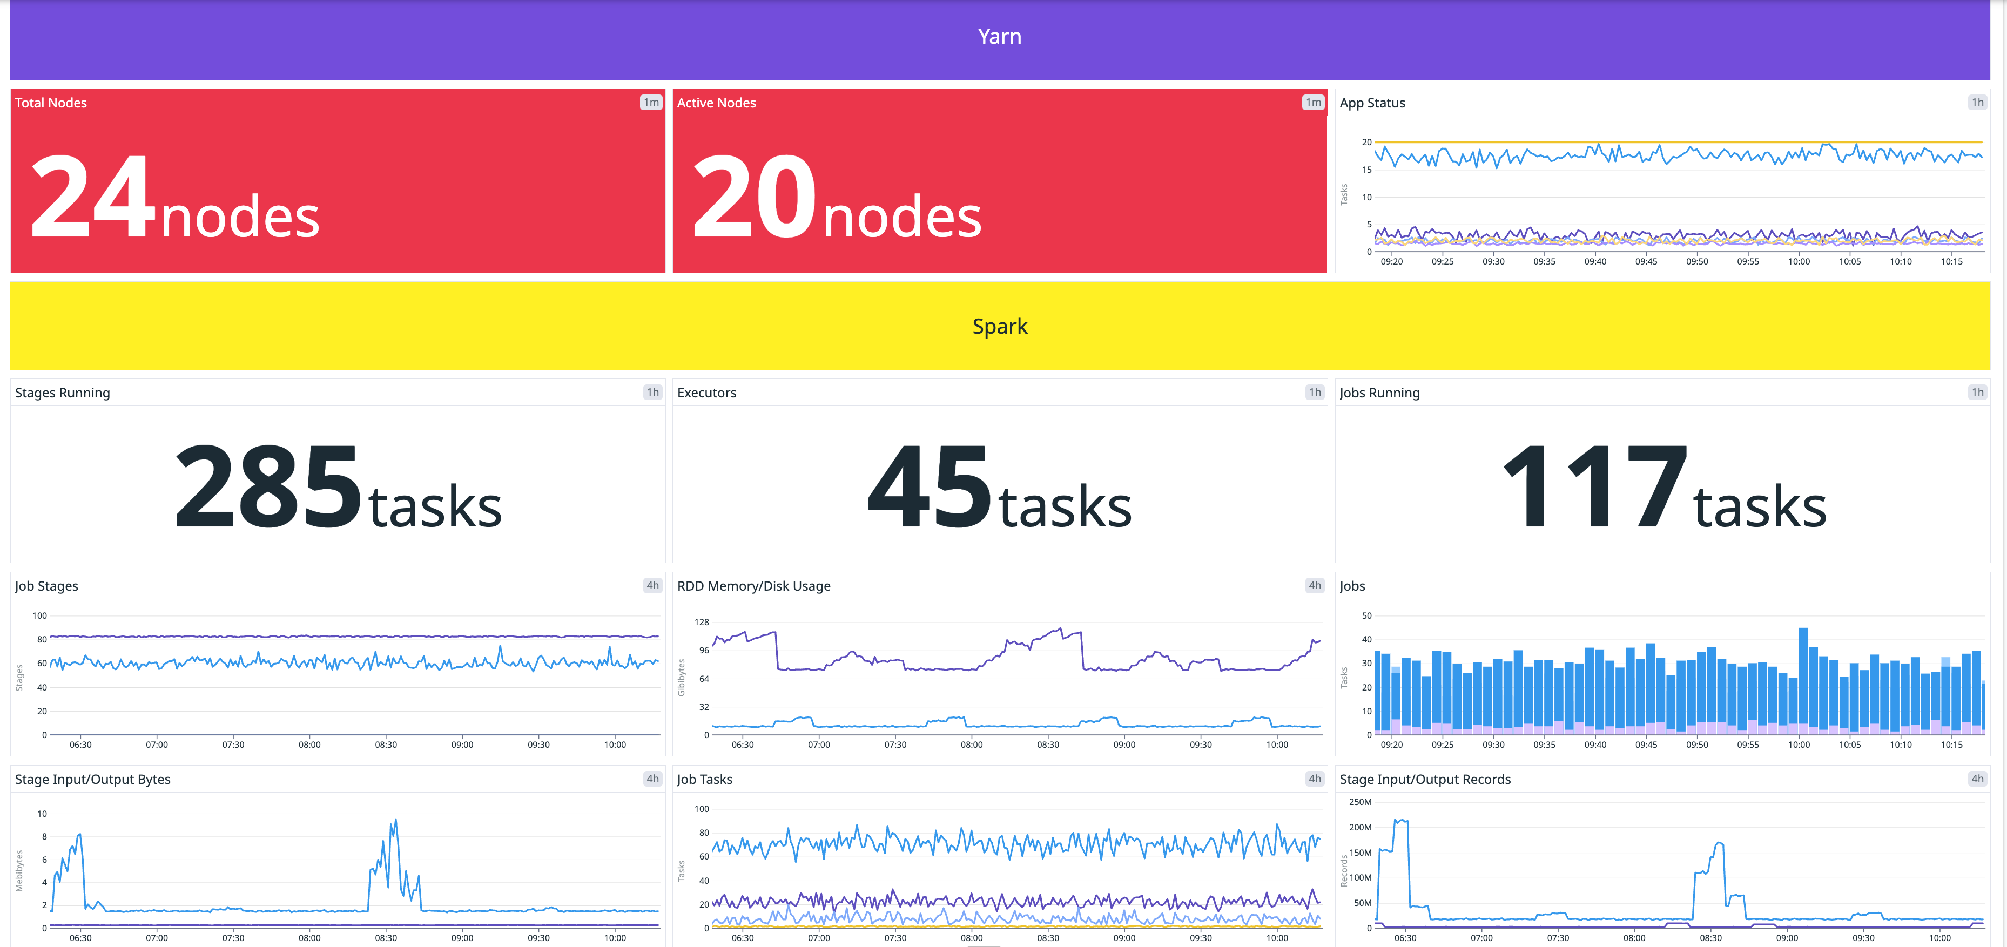This screenshot has height=947, width=2007.
Task: Click the 4h interval badge on Job Stages
Action: (651, 585)
